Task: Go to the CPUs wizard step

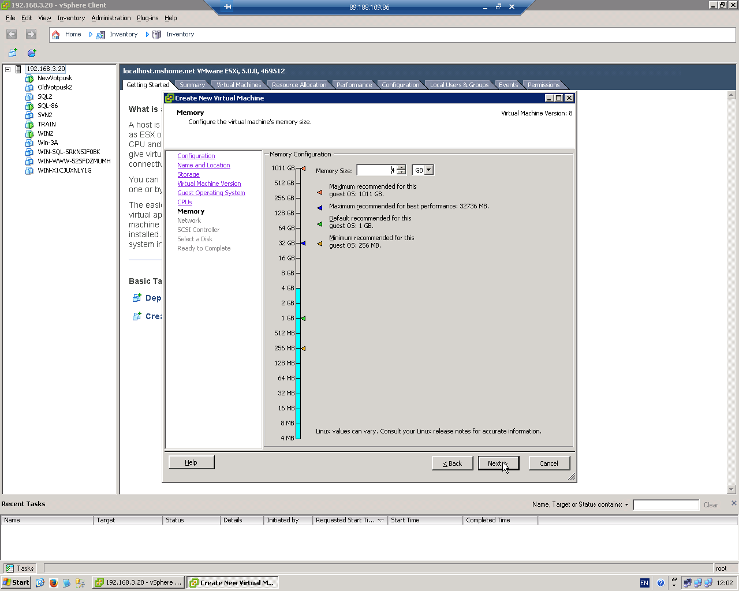Action: pyautogui.click(x=185, y=202)
